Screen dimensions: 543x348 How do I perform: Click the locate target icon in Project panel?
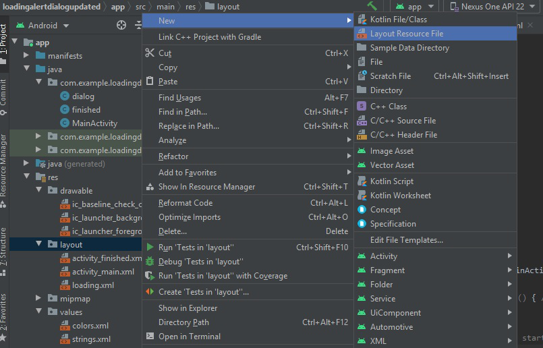click(x=121, y=25)
